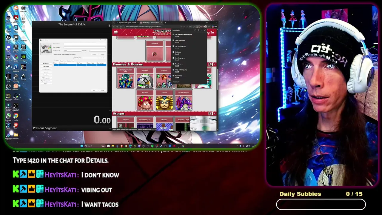The image size is (382, 215).
Task: Open new browser tab with plus icon
Action: (165, 23)
